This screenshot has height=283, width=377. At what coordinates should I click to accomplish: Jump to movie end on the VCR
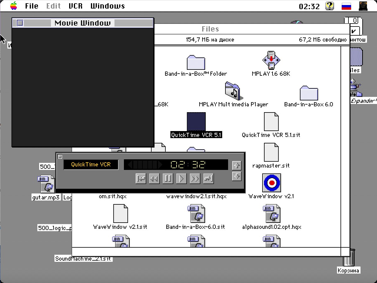(x=208, y=178)
